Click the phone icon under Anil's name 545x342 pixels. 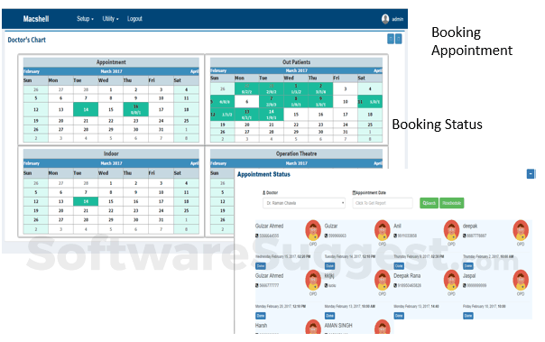[395, 236]
